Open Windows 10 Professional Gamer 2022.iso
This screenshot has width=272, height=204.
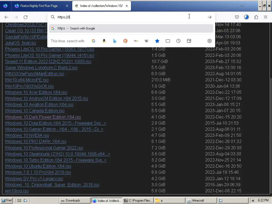pos(44,148)
